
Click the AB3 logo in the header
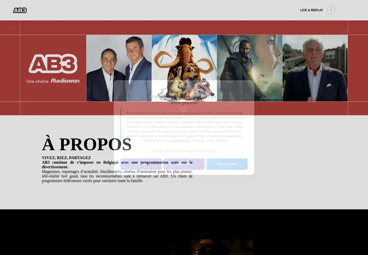click(x=20, y=10)
